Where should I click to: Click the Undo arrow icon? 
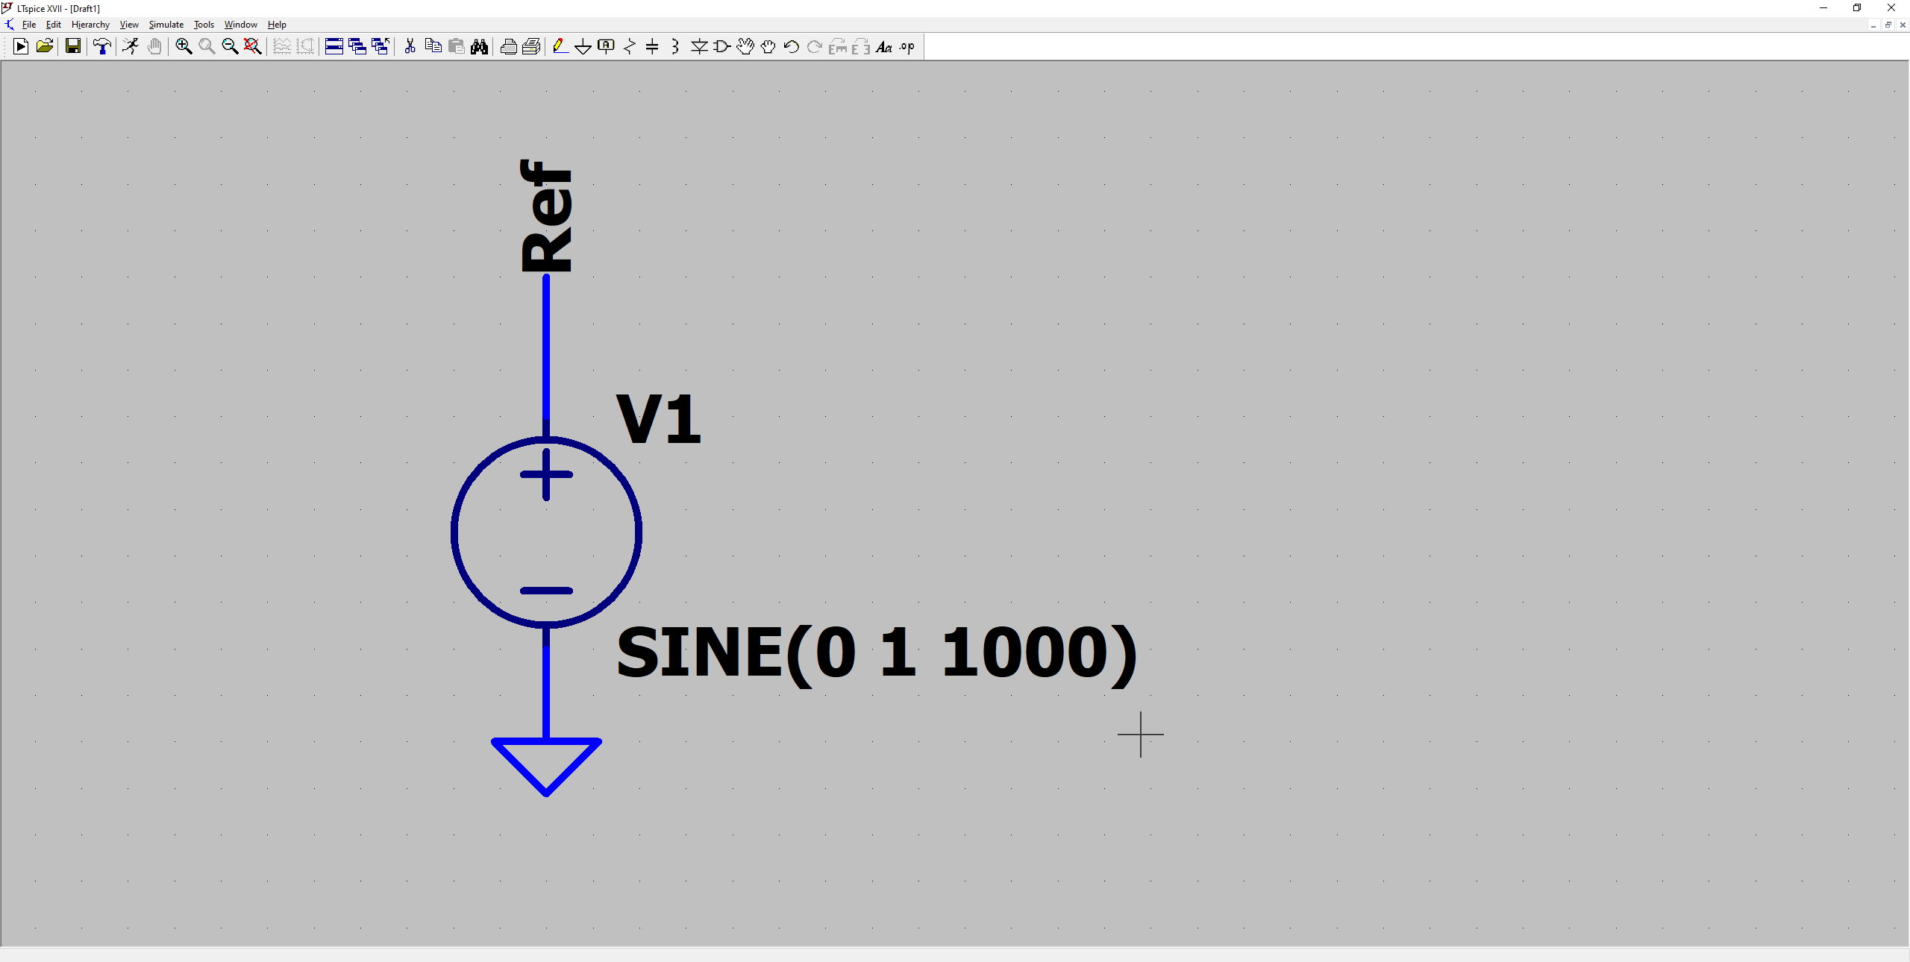tap(792, 47)
